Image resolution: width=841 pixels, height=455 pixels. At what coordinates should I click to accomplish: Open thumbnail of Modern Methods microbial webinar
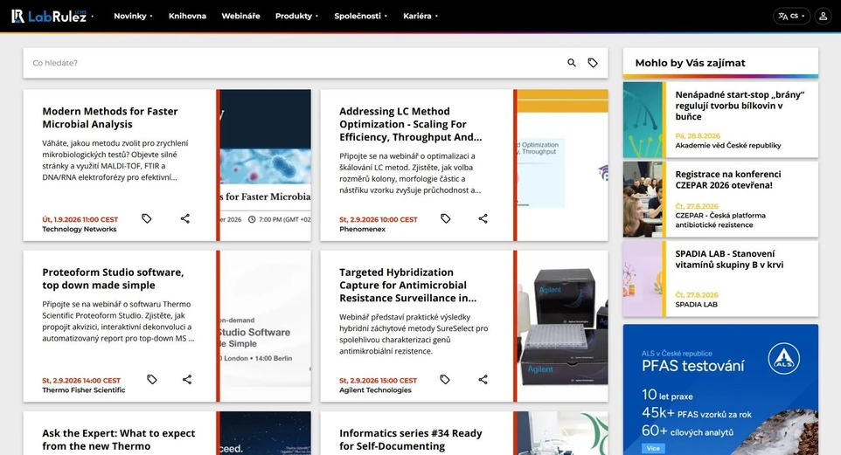click(x=265, y=165)
